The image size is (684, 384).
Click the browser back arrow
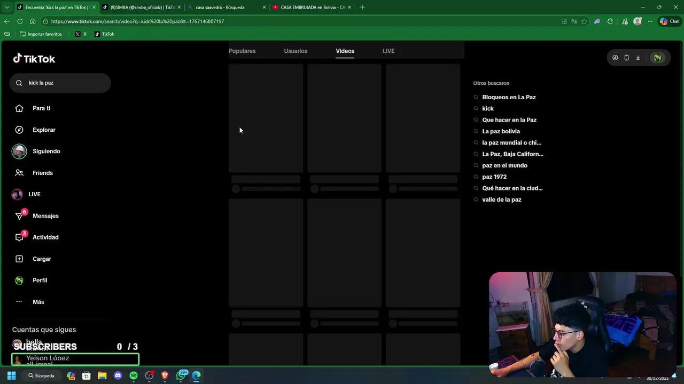(7, 21)
